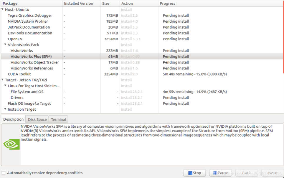
Task: Click the Pause bars icon
Action: 215,173
